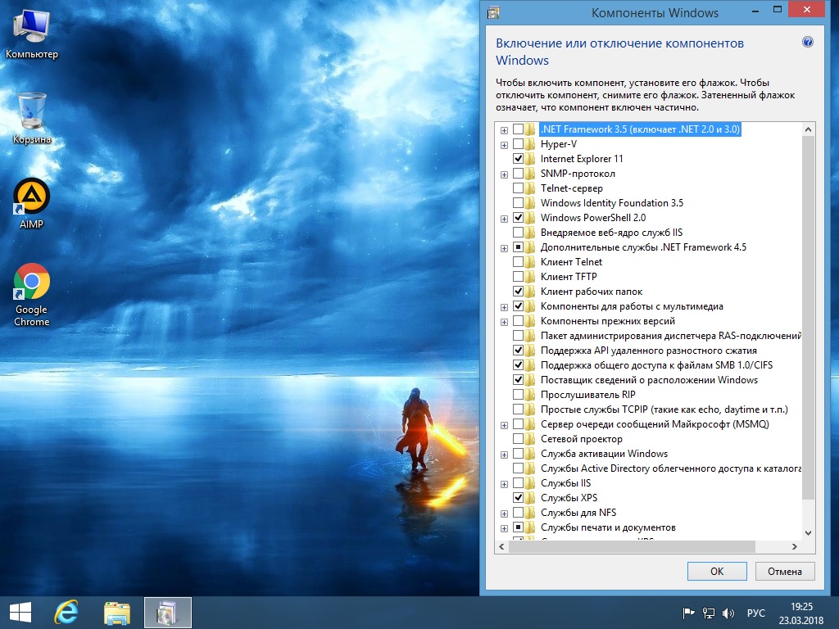
Task: Click the volume speaker tray icon
Action: tap(728, 613)
